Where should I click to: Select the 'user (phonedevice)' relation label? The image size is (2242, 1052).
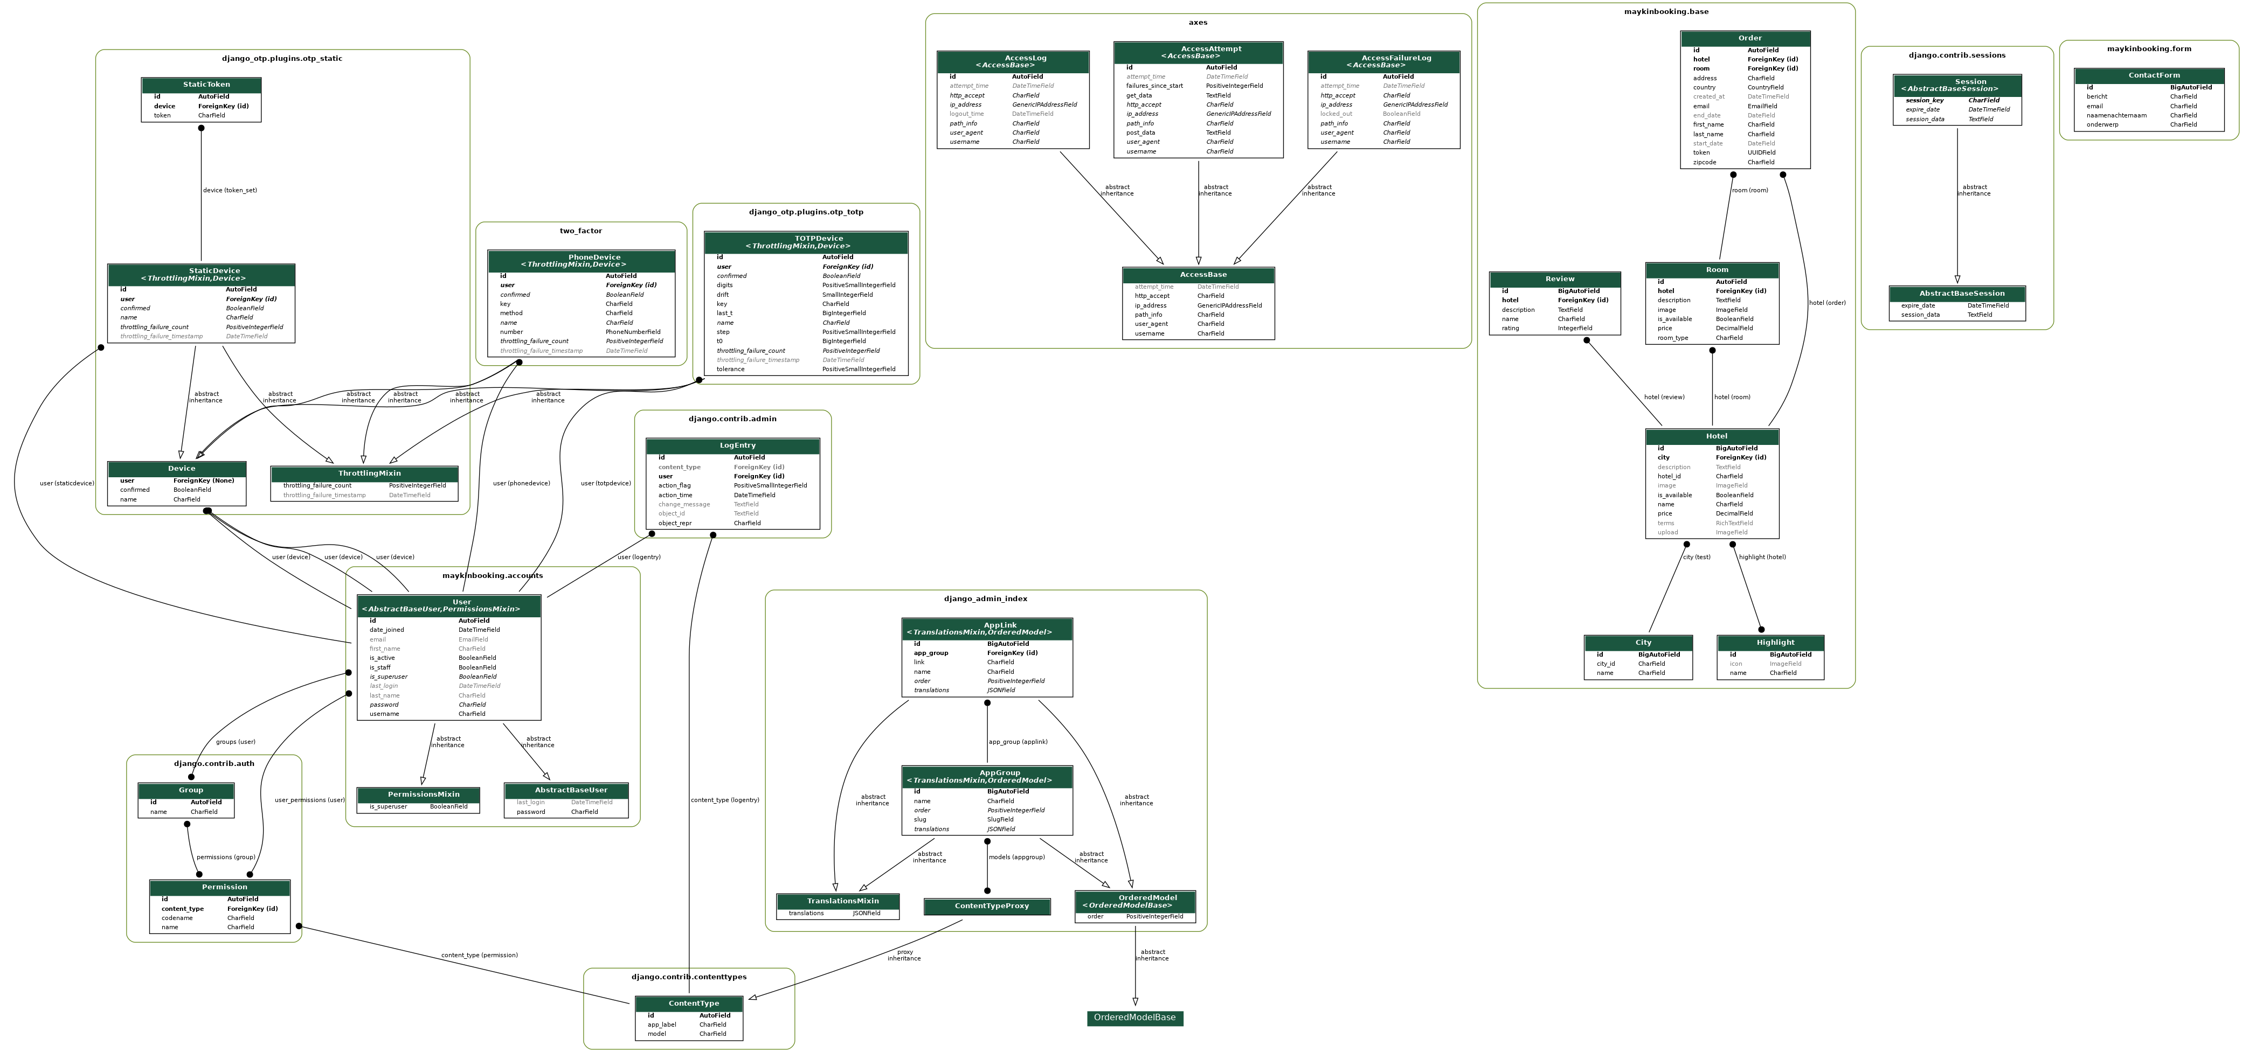pos(521,484)
